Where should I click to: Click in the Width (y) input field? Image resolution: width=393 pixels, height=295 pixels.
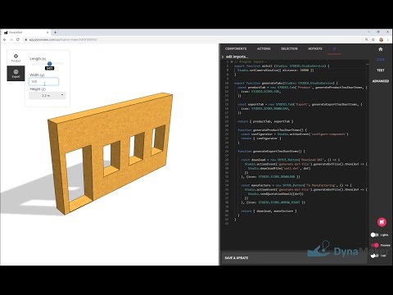tap(43, 81)
